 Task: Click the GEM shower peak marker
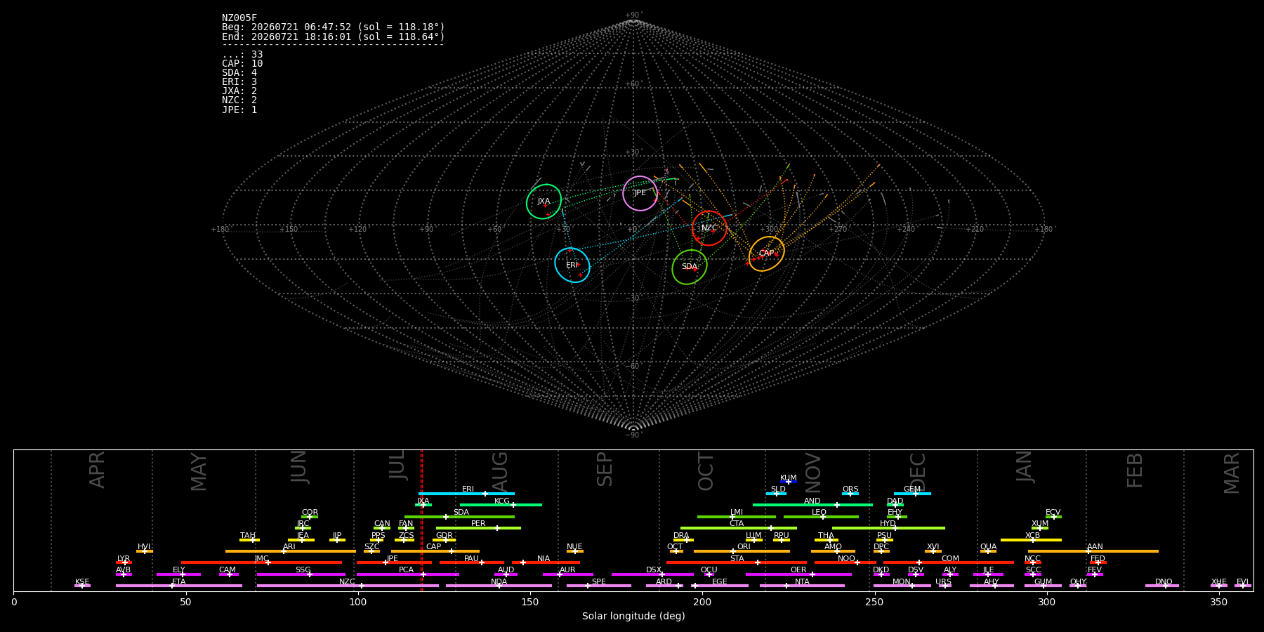pyautogui.click(x=915, y=494)
